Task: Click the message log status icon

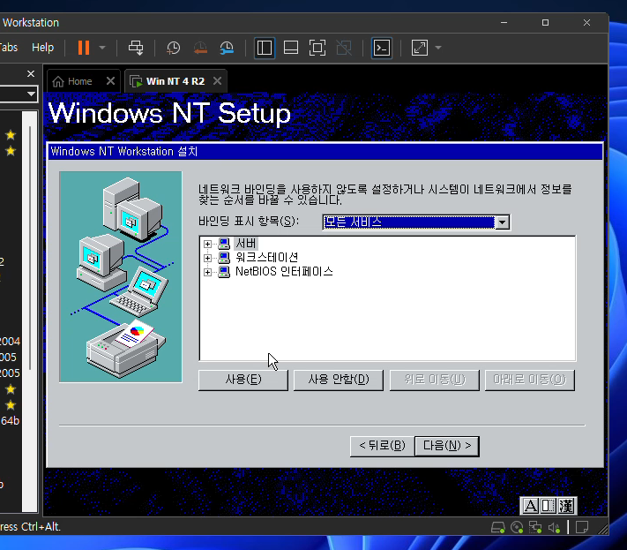Action: [582, 528]
